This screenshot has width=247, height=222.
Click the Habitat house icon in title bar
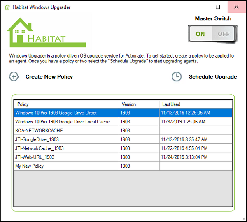pos(7,7)
